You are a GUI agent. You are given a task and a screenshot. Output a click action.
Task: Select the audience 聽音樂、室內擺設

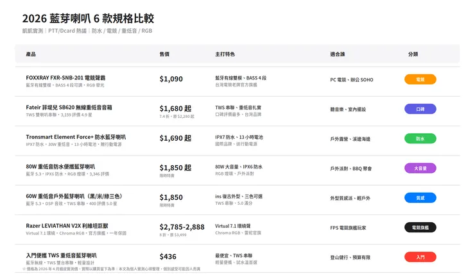[x=348, y=109]
